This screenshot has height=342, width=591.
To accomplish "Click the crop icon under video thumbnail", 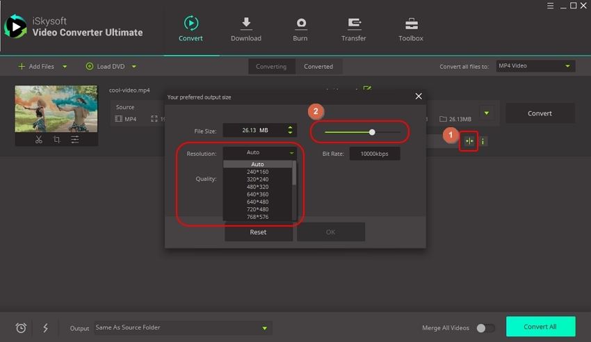I will [56, 140].
